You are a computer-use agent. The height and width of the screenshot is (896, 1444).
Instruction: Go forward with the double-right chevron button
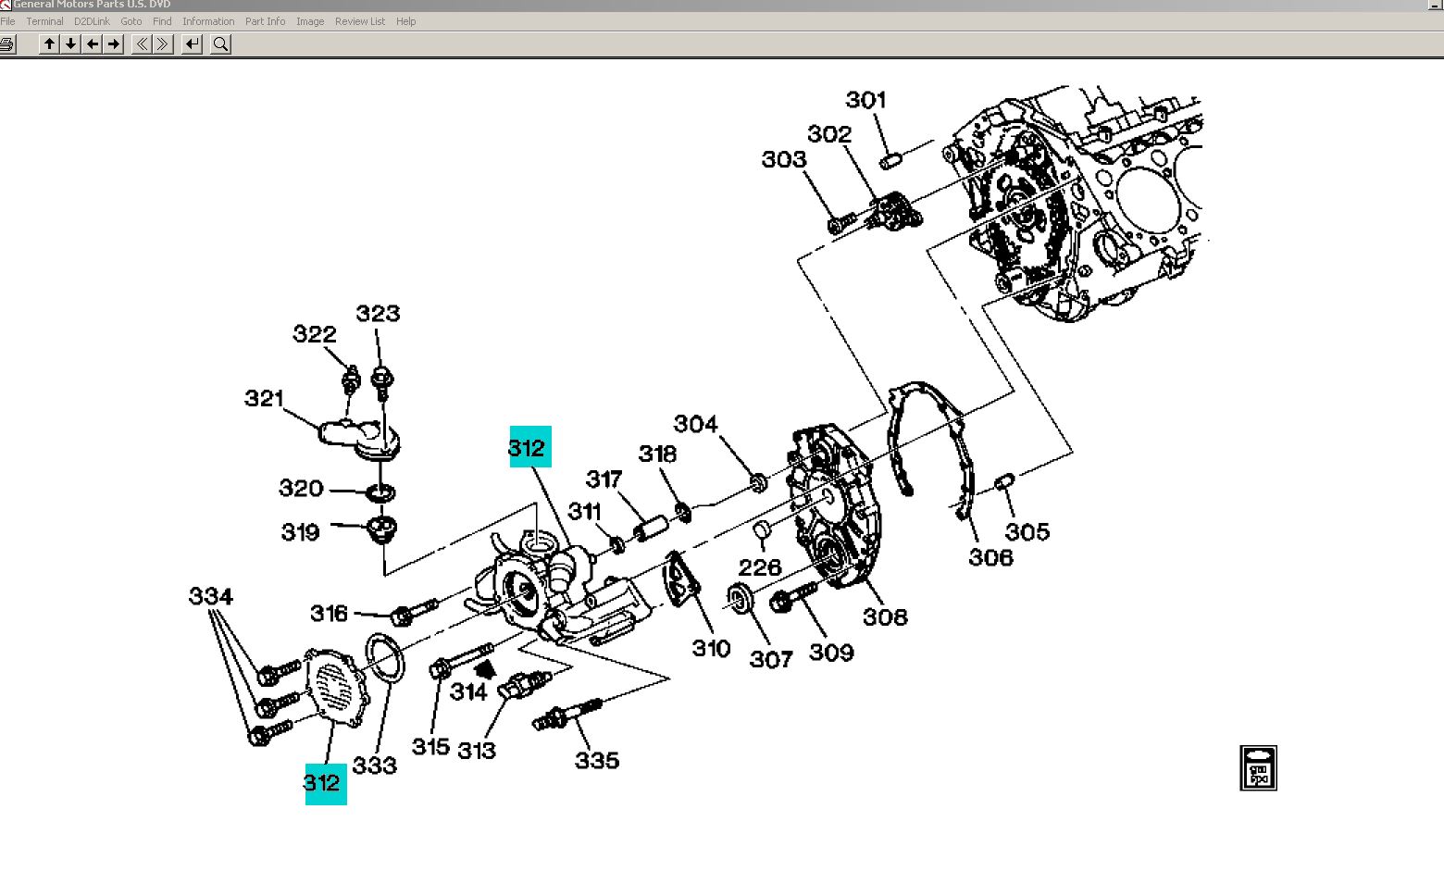[x=163, y=44]
